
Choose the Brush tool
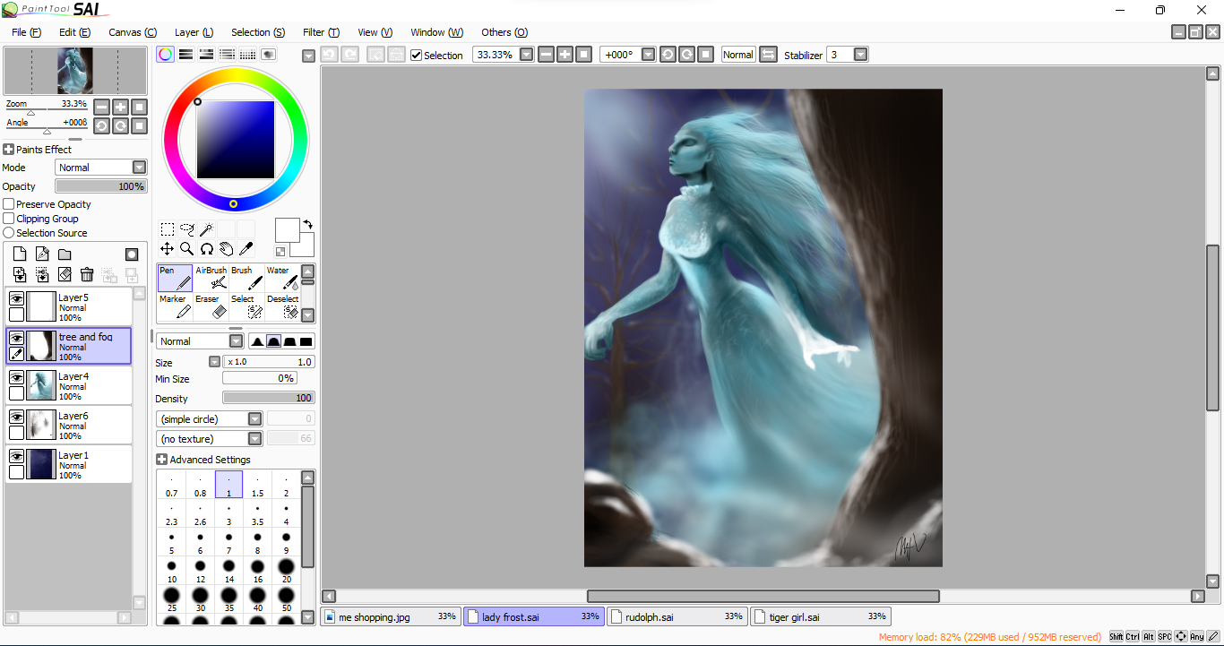pyautogui.click(x=247, y=278)
